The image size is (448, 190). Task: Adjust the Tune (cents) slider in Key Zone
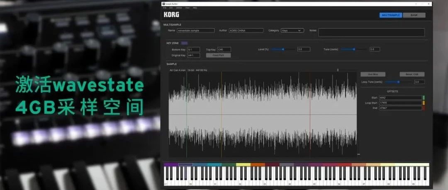[x=354, y=49]
